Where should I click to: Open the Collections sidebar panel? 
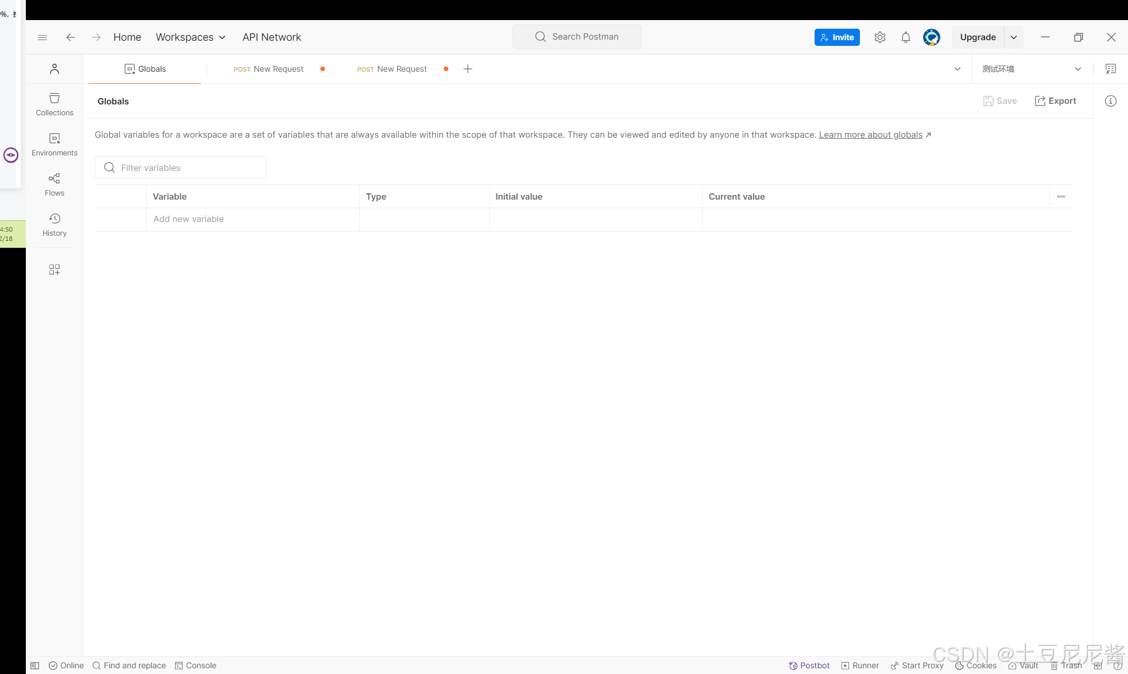click(54, 104)
